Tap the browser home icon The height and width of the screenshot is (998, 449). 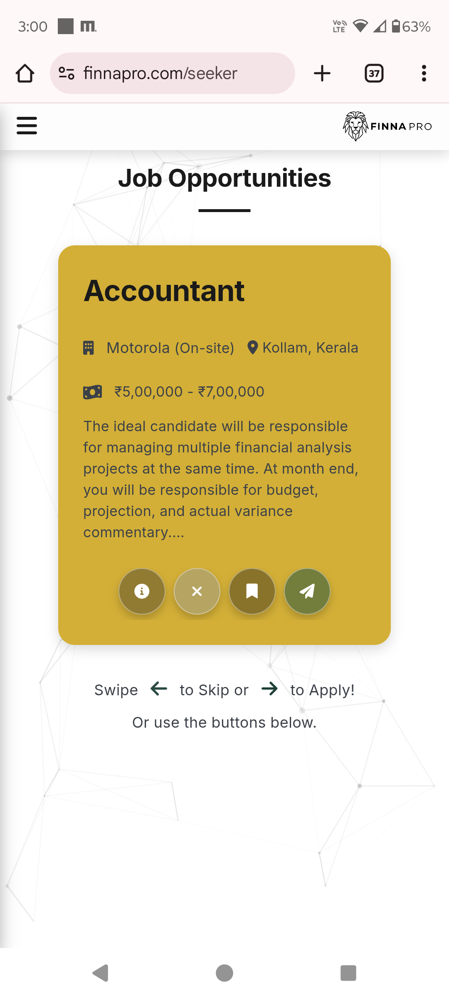(25, 74)
